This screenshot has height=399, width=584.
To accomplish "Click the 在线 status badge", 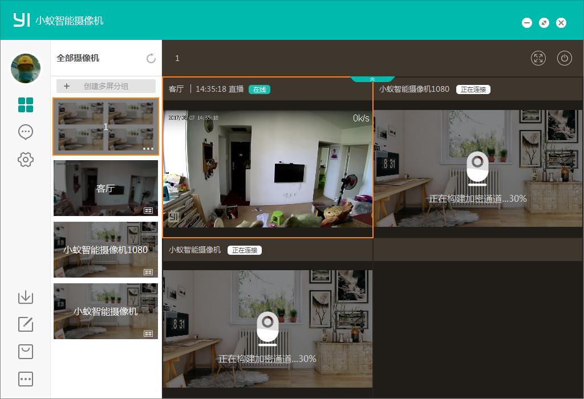I will tap(259, 89).
